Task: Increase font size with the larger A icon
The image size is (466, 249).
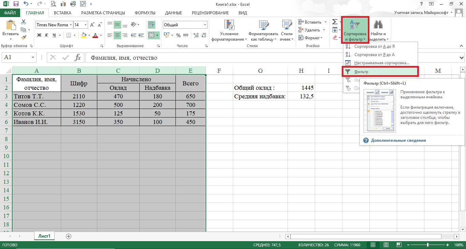Action: pyautogui.click(x=93, y=25)
